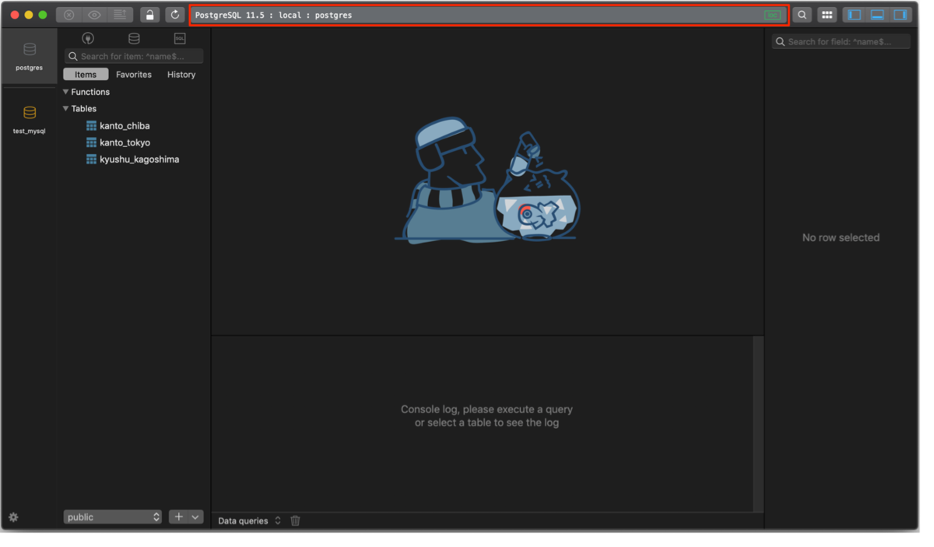Click the plug connection icon
The width and height of the screenshot is (934, 547).
pos(88,38)
